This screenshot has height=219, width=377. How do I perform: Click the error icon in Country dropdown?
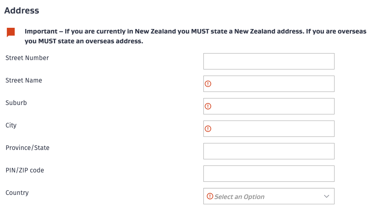coord(210,196)
